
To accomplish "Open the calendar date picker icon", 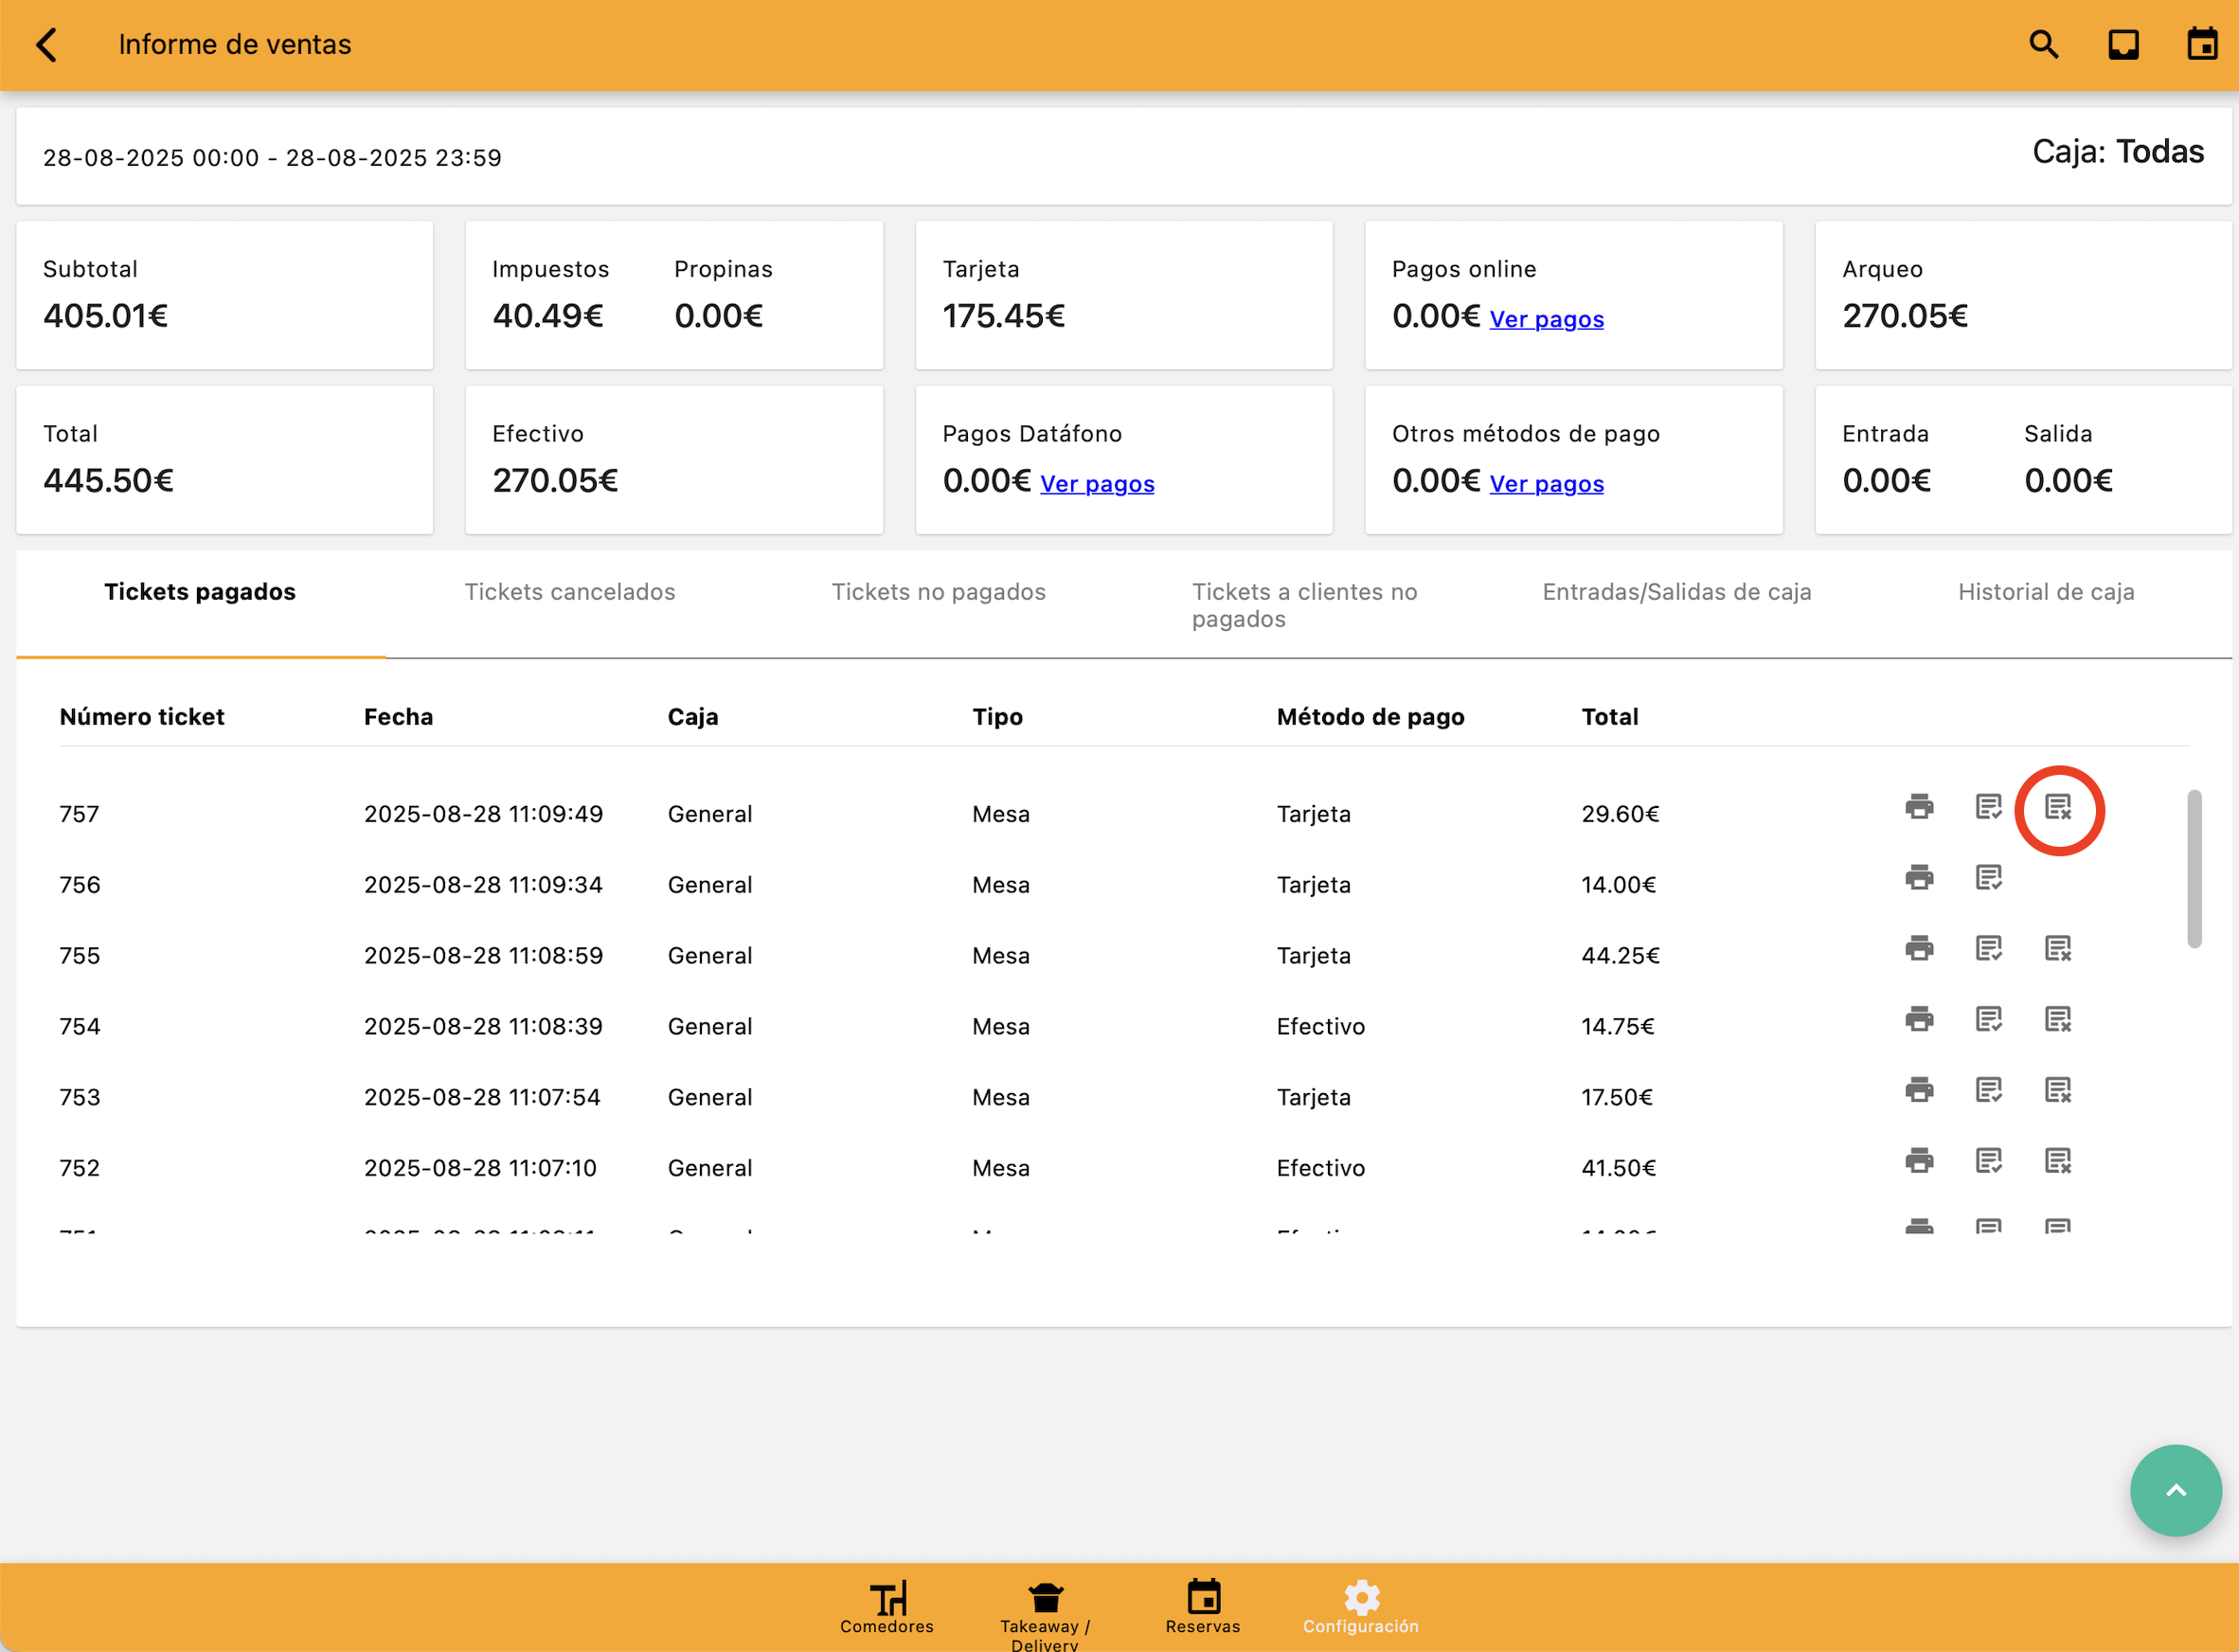I will (2201, 45).
